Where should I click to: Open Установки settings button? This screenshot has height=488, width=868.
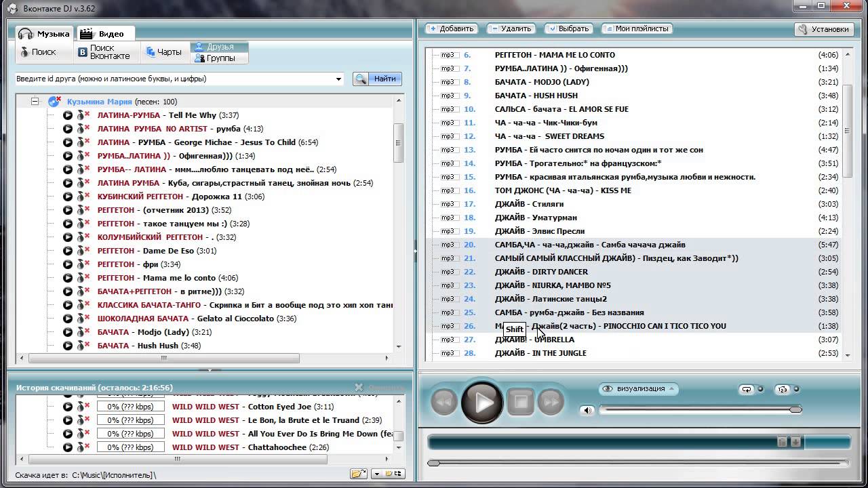coord(823,29)
